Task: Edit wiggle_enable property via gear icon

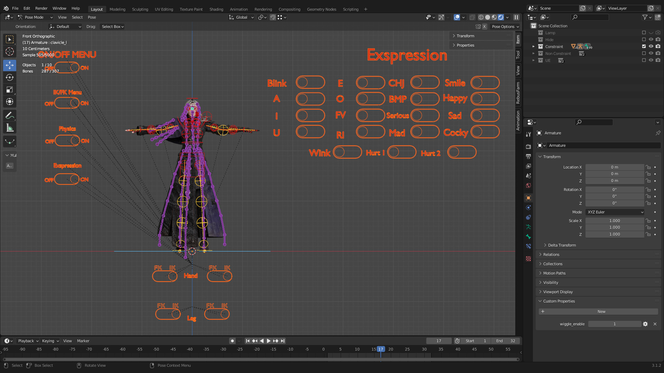Action: pyautogui.click(x=645, y=324)
